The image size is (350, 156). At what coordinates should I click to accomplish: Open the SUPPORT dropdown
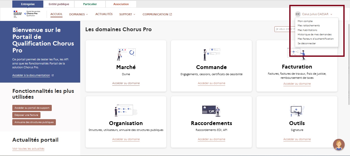coord(127,14)
